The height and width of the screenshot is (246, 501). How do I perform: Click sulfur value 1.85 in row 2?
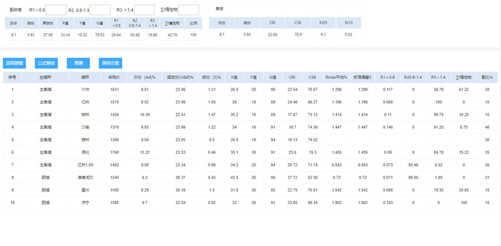(212, 102)
